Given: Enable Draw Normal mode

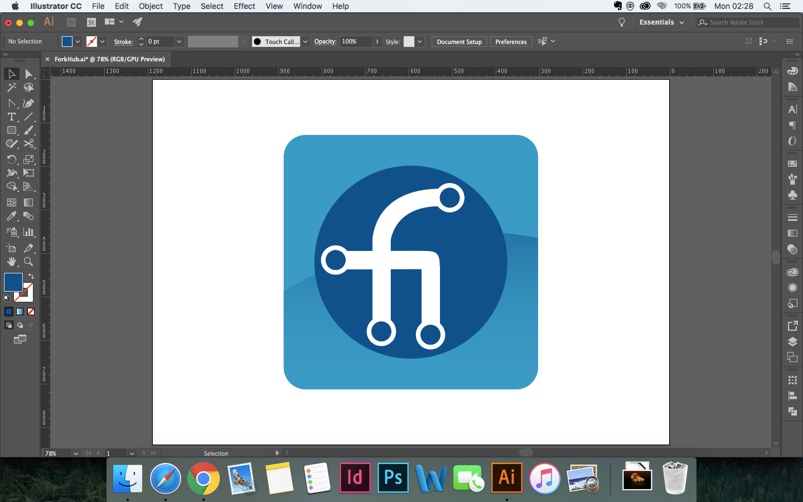Looking at the screenshot, I should click(8, 325).
